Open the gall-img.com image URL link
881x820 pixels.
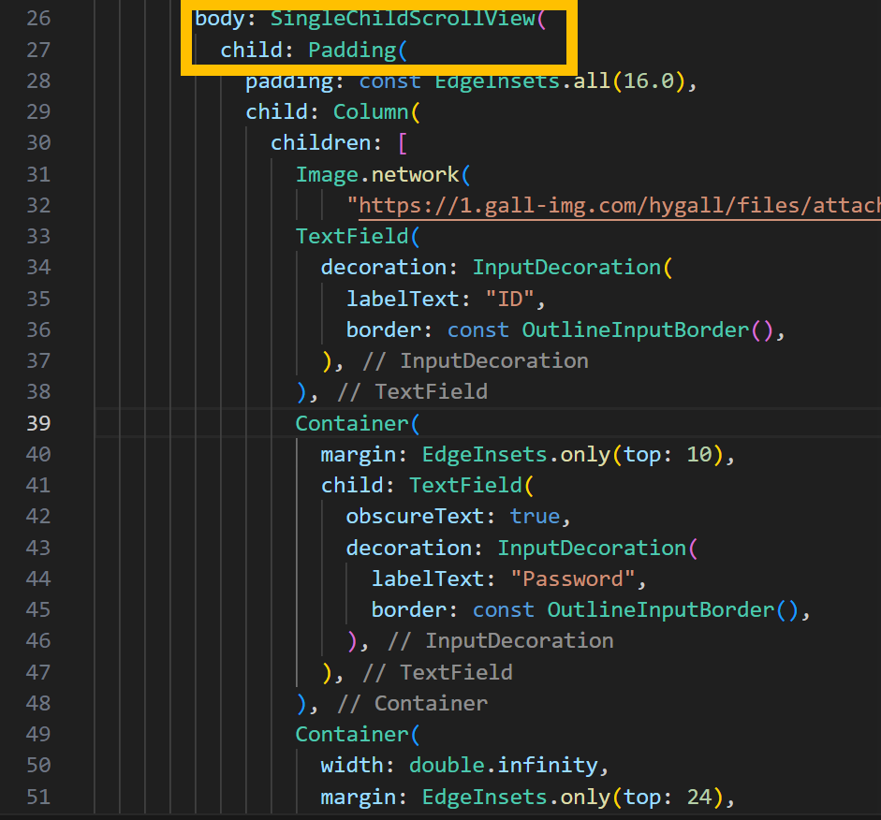tap(619, 206)
